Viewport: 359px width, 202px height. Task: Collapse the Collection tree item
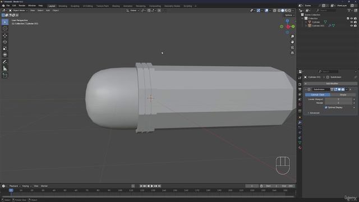point(303,19)
